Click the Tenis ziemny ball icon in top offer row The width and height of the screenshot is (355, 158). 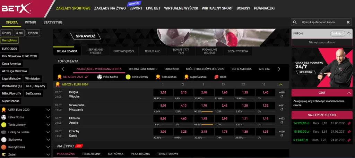pyautogui.click(x=128, y=77)
